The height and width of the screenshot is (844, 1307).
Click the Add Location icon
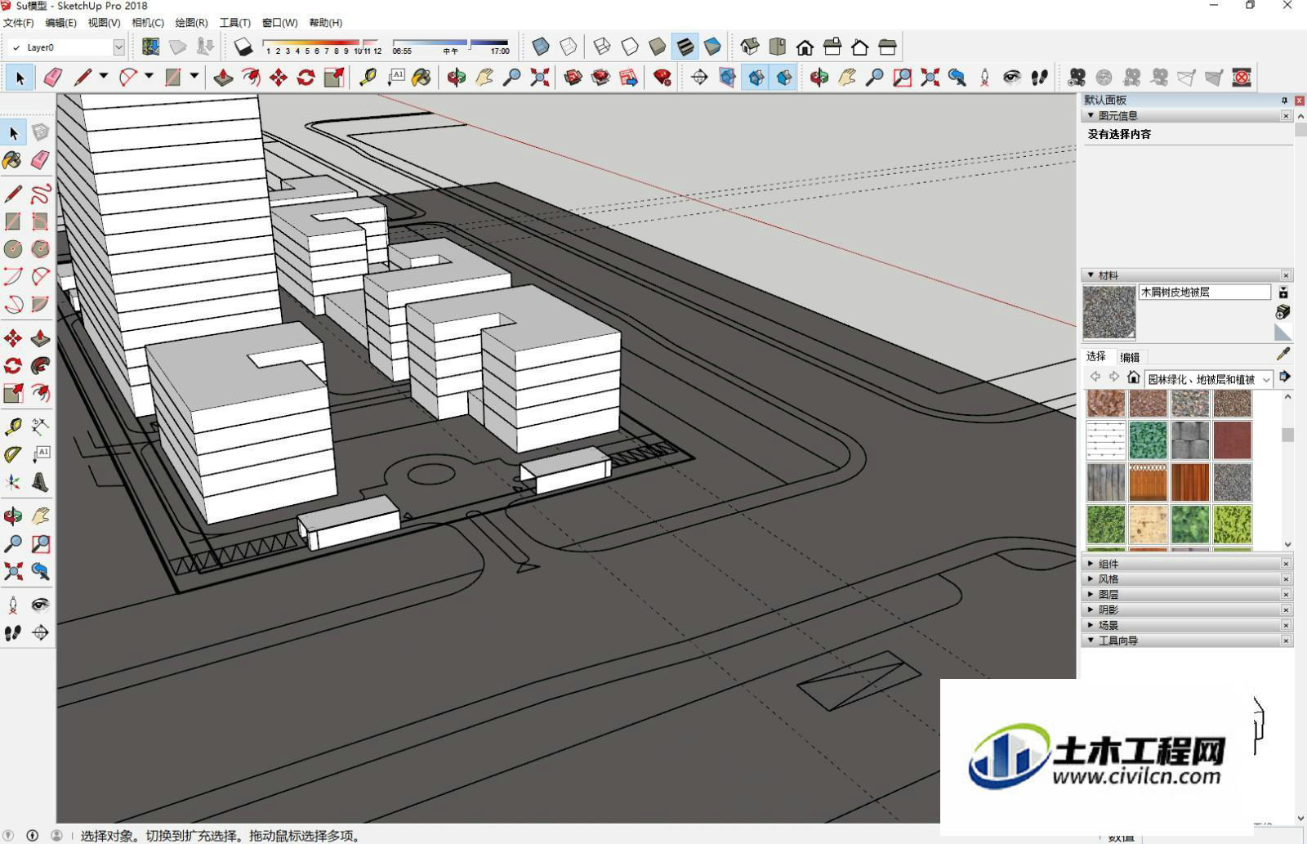point(150,47)
